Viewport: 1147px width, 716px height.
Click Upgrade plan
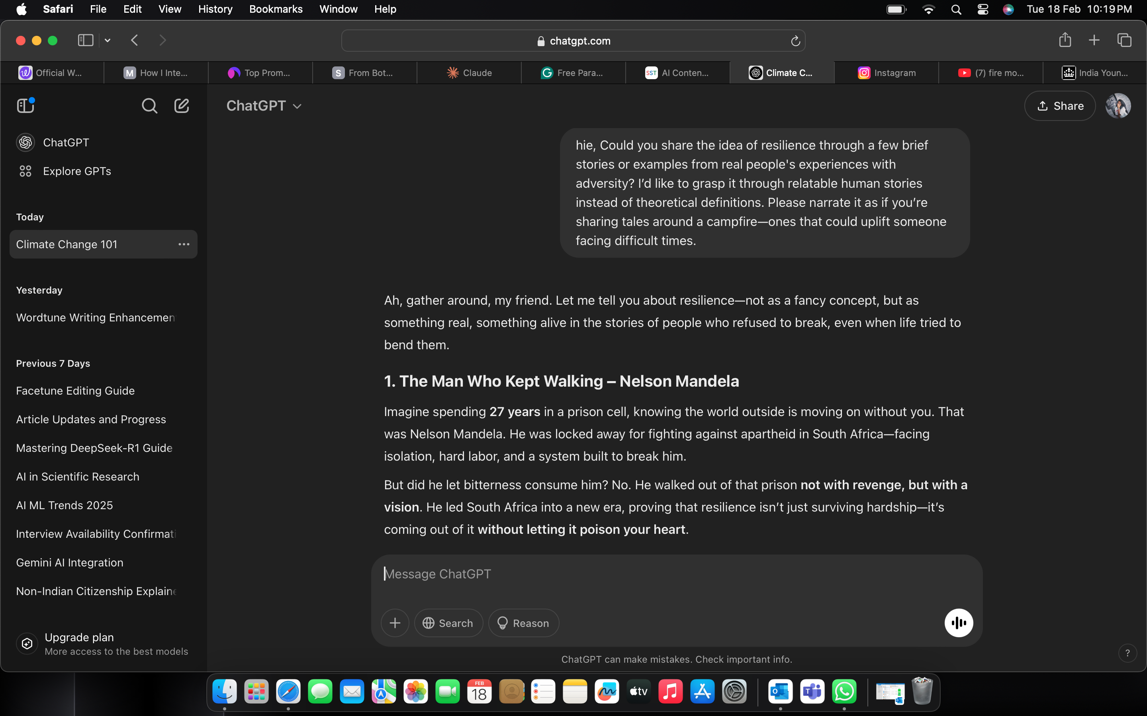click(103, 644)
